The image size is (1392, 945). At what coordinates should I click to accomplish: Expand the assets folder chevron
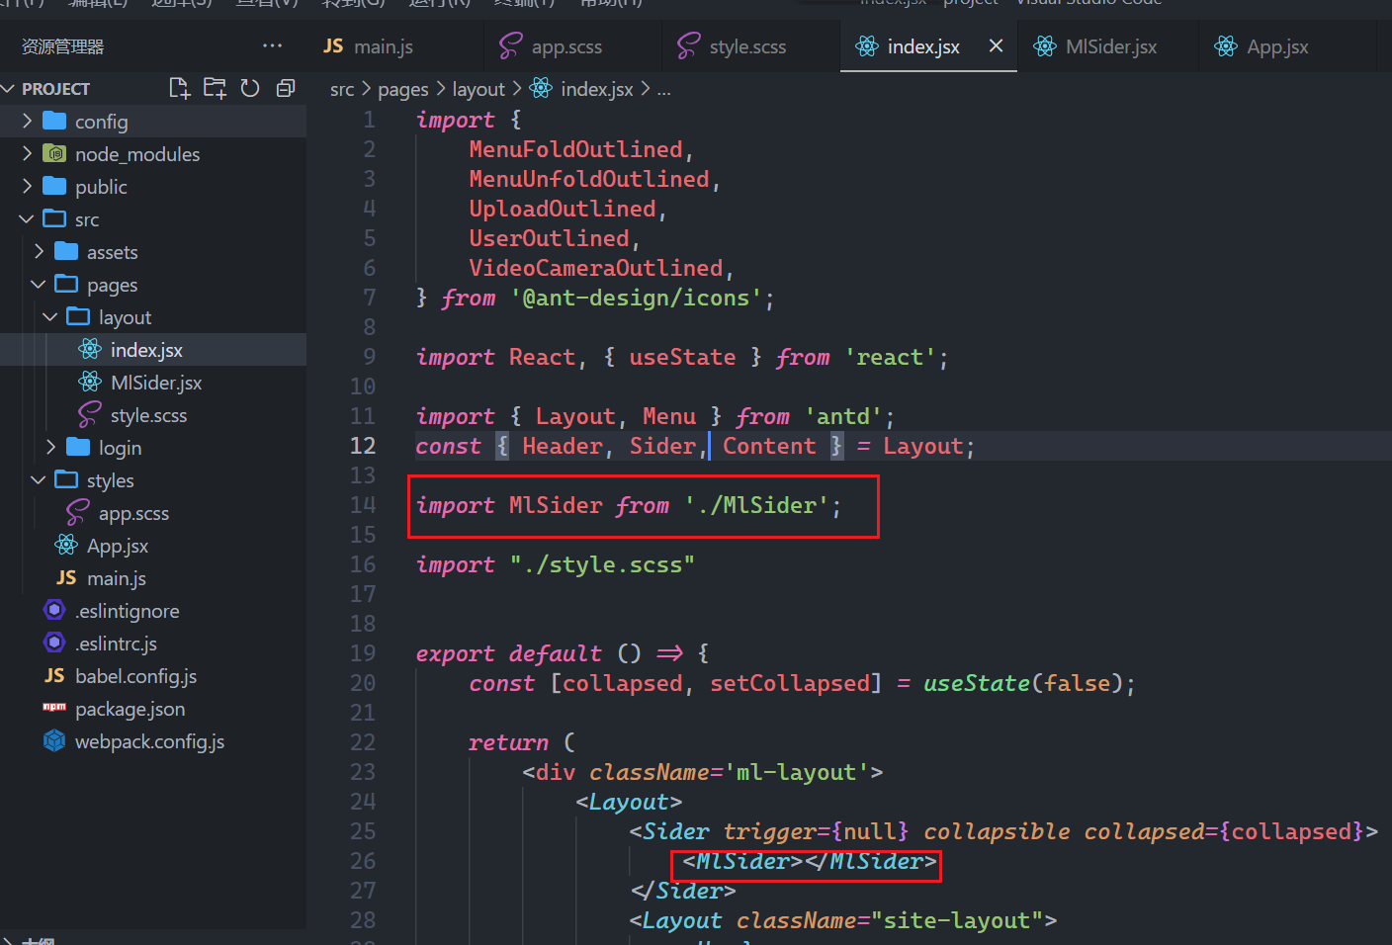pyautogui.click(x=39, y=252)
